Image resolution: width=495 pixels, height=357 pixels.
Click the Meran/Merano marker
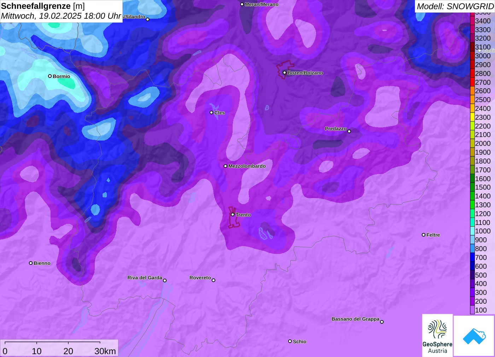click(x=242, y=4)
